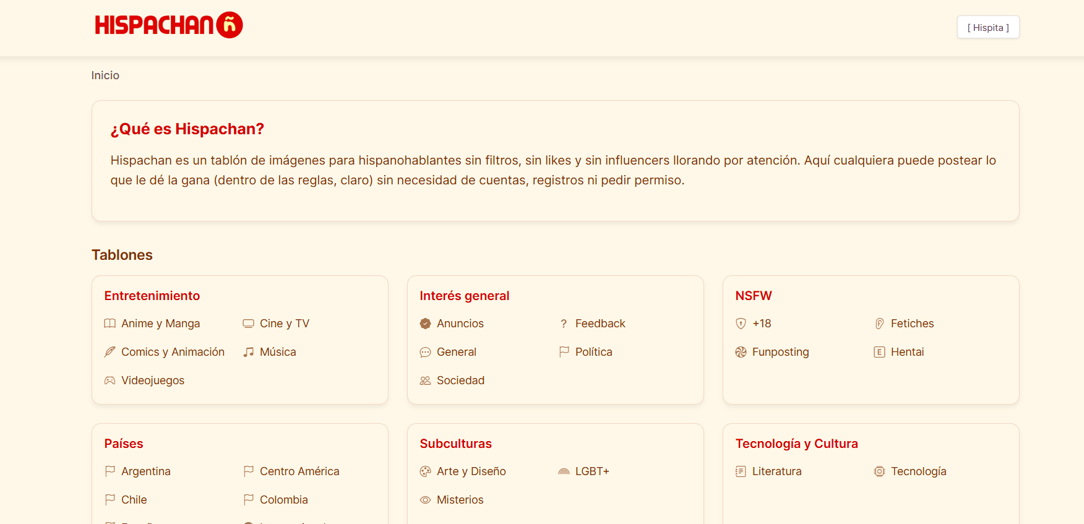Select the book icon beside Anime y Manga
Viewport: 1084px width, 524px height.
tap(110, 323)
